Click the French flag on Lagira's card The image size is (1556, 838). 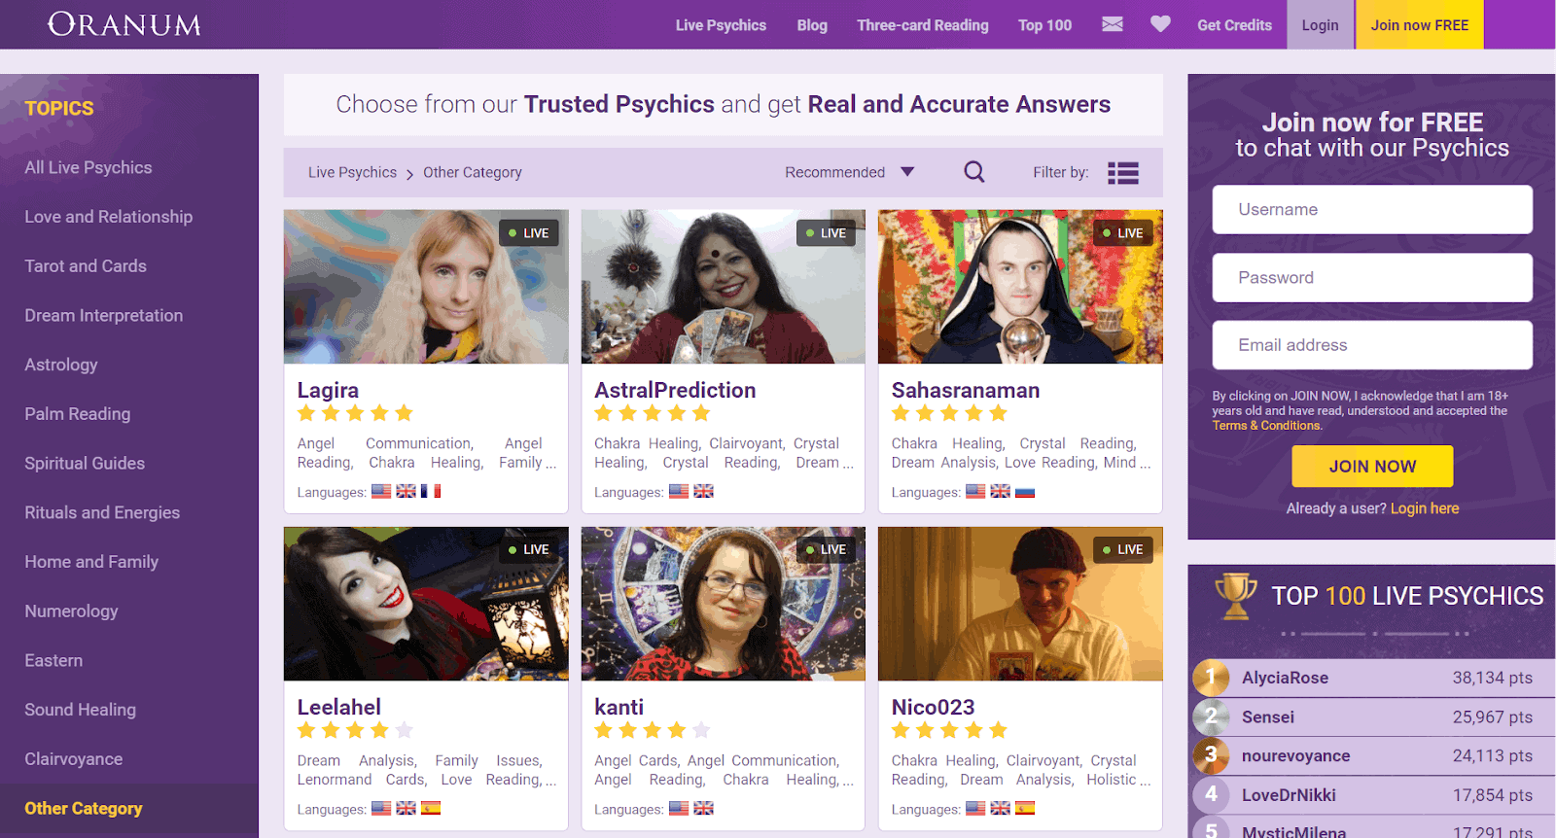[431, 491]
